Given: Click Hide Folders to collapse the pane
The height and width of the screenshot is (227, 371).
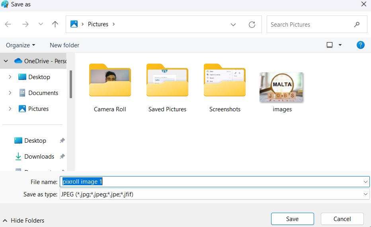Looking at the screenshot, I should click(x=24, y=220).
